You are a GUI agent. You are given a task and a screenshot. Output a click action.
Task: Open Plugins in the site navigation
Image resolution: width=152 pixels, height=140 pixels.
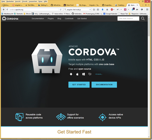(x=51, y=19)
